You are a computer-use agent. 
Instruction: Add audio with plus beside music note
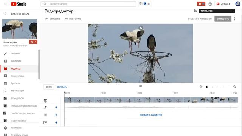coord(56,107)
